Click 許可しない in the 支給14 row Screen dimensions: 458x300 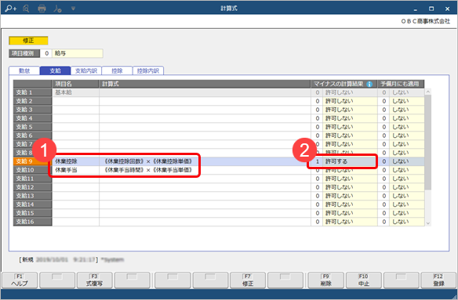(350, 204)
